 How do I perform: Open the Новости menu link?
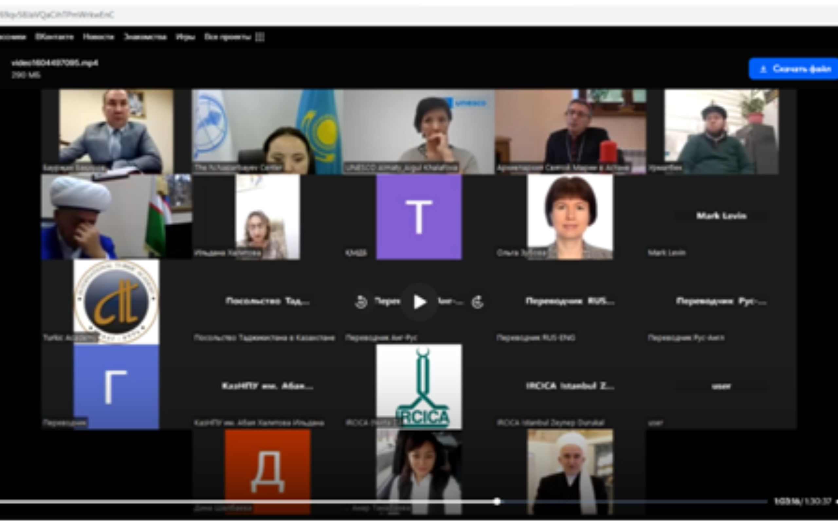point(99,37)
